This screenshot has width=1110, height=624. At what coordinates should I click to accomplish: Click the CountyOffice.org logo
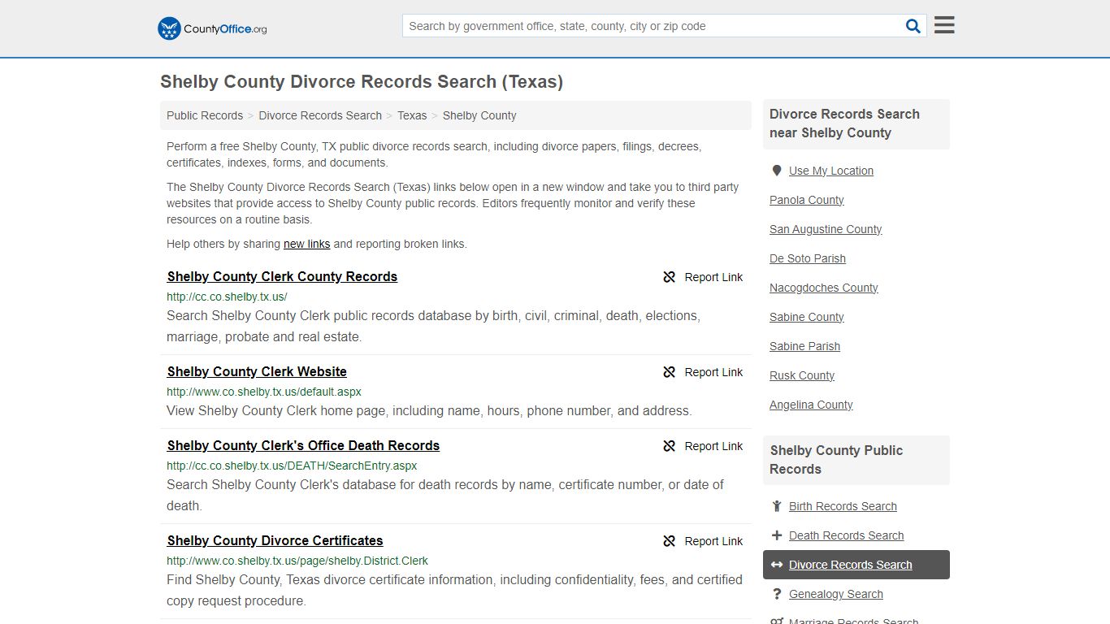(x=212, y=28)
